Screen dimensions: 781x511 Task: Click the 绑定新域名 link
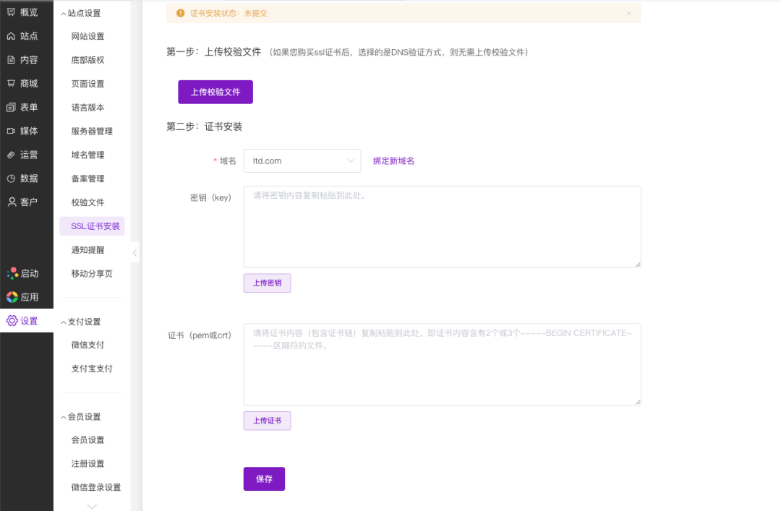(x=393, y=161)
